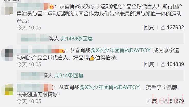
Task: Open third commenter's yellow avatar
Action: [x=9, y=90]
